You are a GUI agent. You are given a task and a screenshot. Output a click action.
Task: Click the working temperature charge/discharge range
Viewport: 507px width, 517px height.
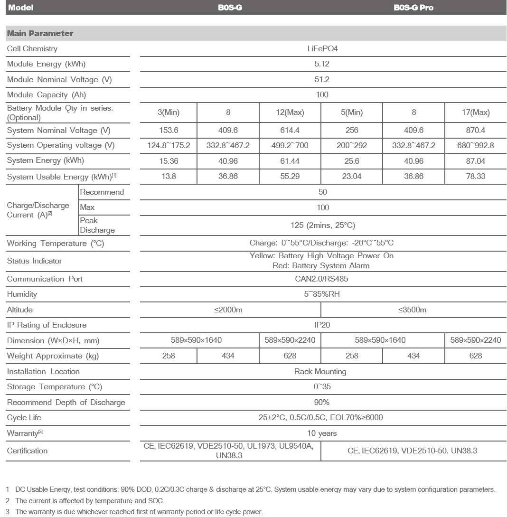pyautogui.click(x=321, y=243)
